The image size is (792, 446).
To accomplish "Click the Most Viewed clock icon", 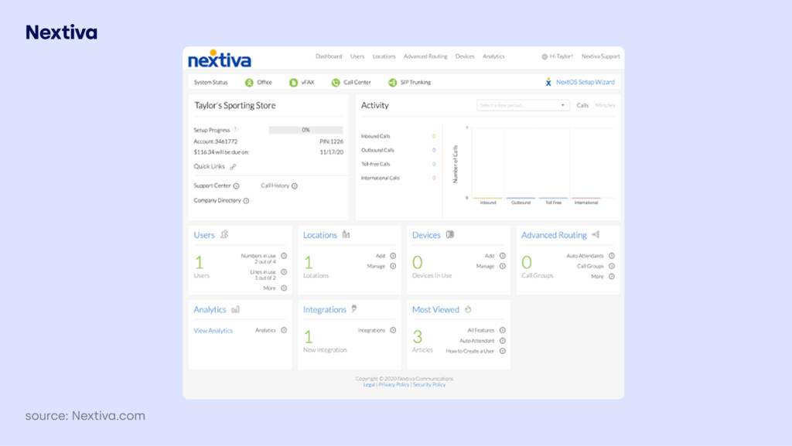I will coord(469,309).
